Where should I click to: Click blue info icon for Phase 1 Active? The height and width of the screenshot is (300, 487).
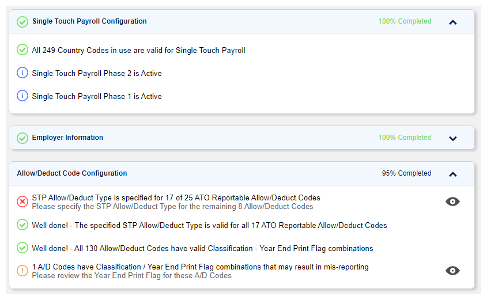pos(22,96)
